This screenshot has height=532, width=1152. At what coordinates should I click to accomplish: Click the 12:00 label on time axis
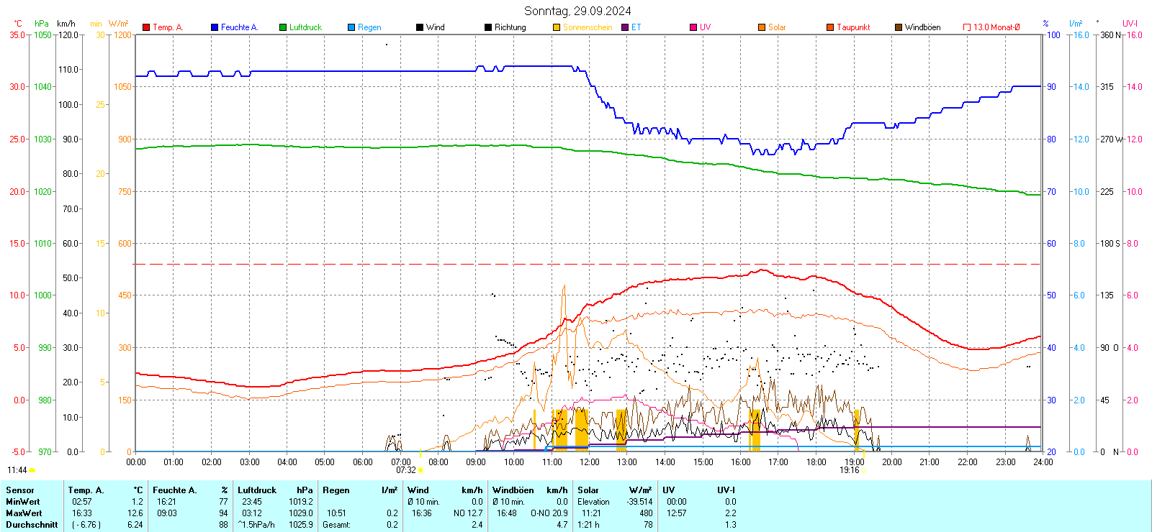pos(589,462)
